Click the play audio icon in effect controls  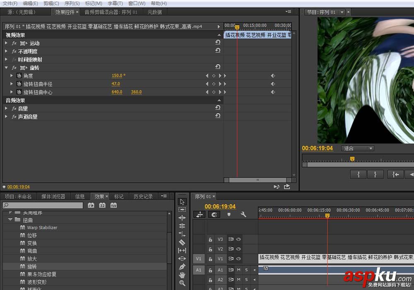pos(277,187)
